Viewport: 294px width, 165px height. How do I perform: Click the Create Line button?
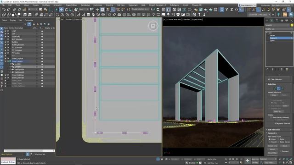[272, 146]
